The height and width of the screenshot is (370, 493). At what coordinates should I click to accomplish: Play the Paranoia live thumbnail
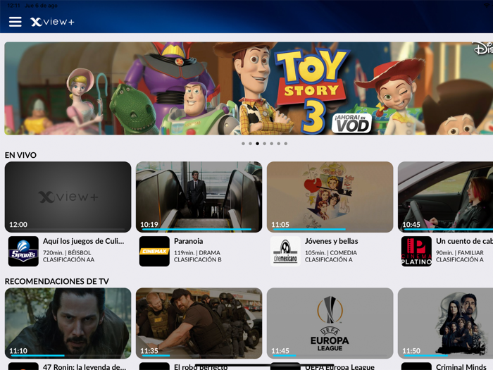[199, 197]
